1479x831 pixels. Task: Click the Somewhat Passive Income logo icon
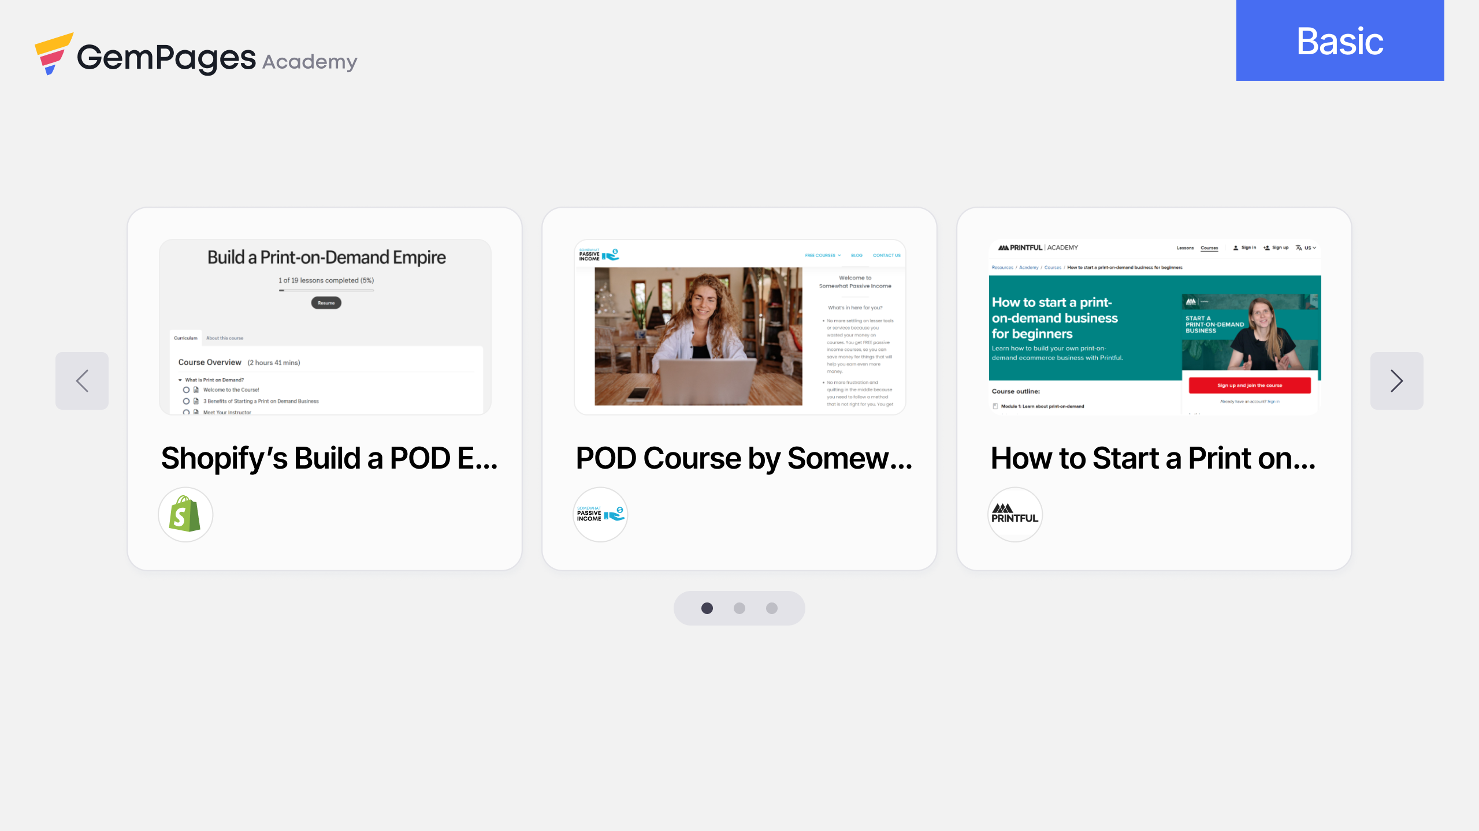pos(600,514)
